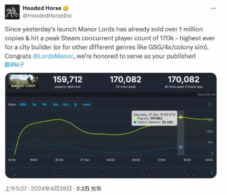This screenshot has width=227, height=195.
Task: Select the 48h zoom range
Action: [x=23, y=105]
